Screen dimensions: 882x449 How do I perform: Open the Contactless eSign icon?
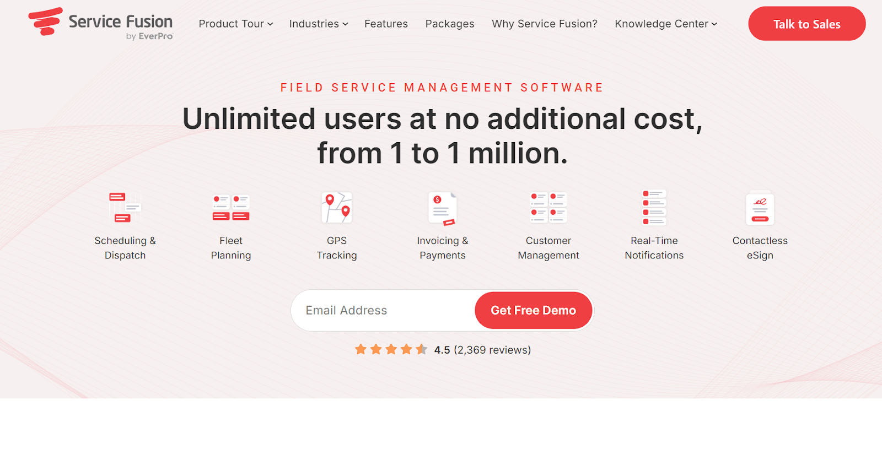(760, 208)
